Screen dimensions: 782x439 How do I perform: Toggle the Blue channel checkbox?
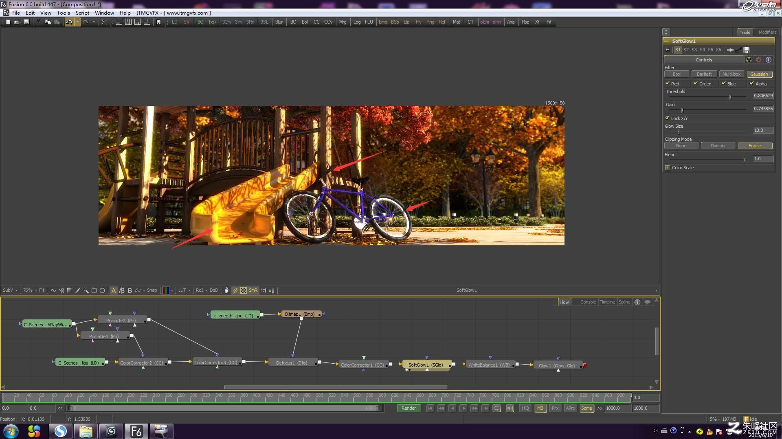pyautogui.click(x=723, y=83)
